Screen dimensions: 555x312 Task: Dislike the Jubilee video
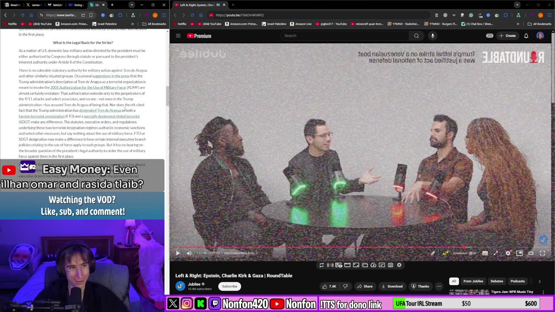tap(346, 286)
